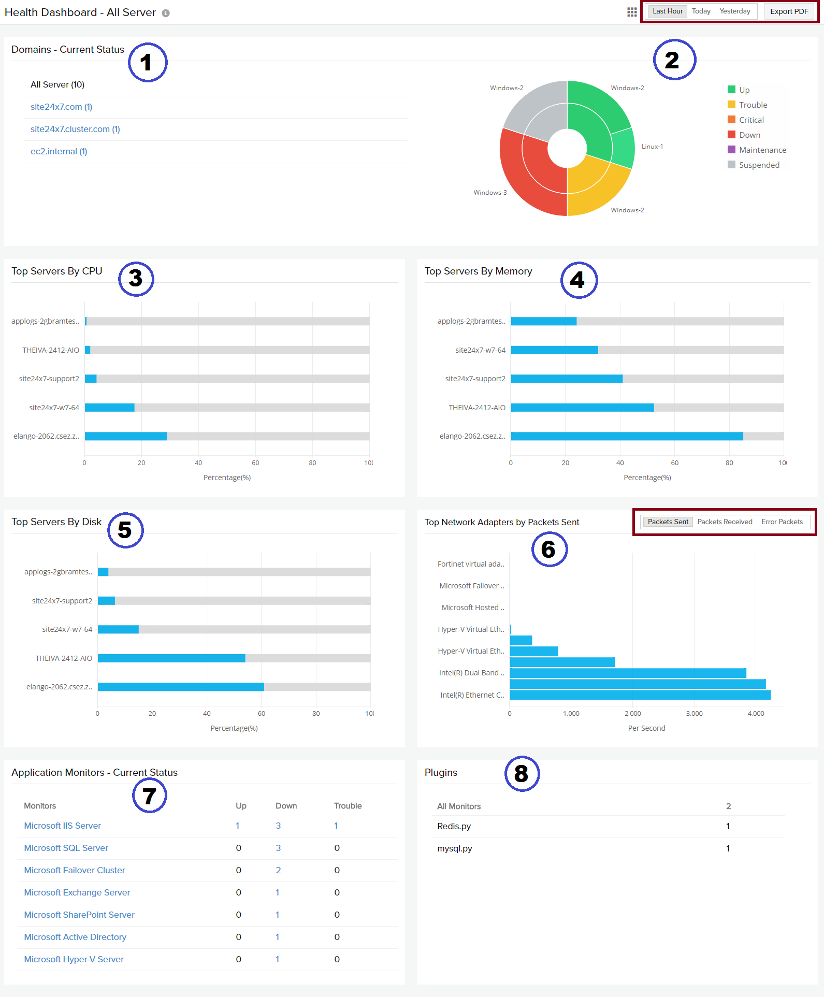Toggle the Trouble legend entry
Image resolution: width=824 pixels, height=997 pixels.
[753, 105]
